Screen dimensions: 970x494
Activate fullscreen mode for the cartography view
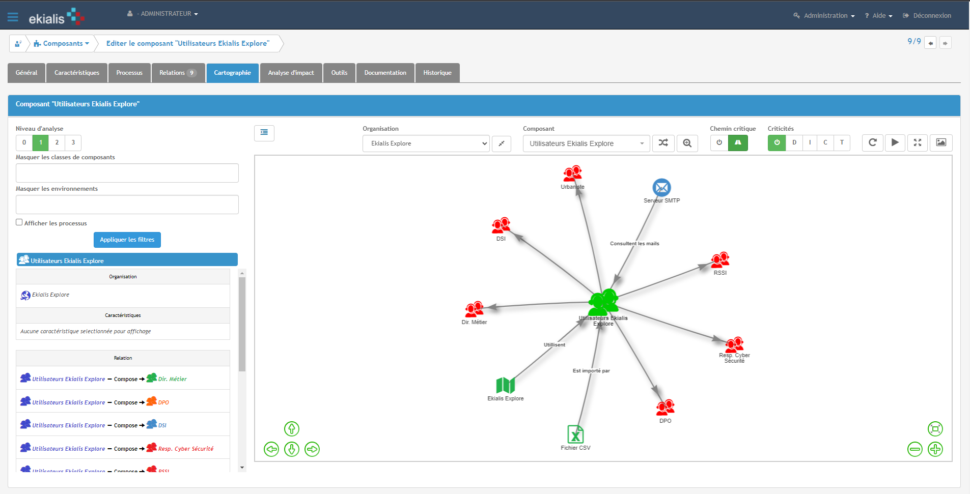tap(918, 143)
